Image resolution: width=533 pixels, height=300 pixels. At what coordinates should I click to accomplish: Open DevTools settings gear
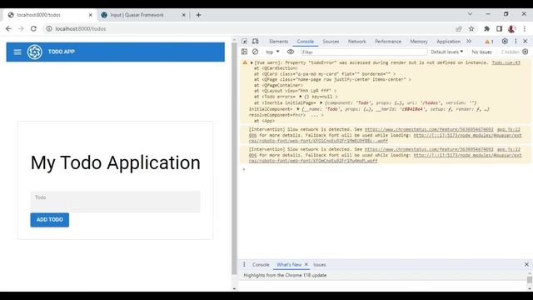click(505, 42)
